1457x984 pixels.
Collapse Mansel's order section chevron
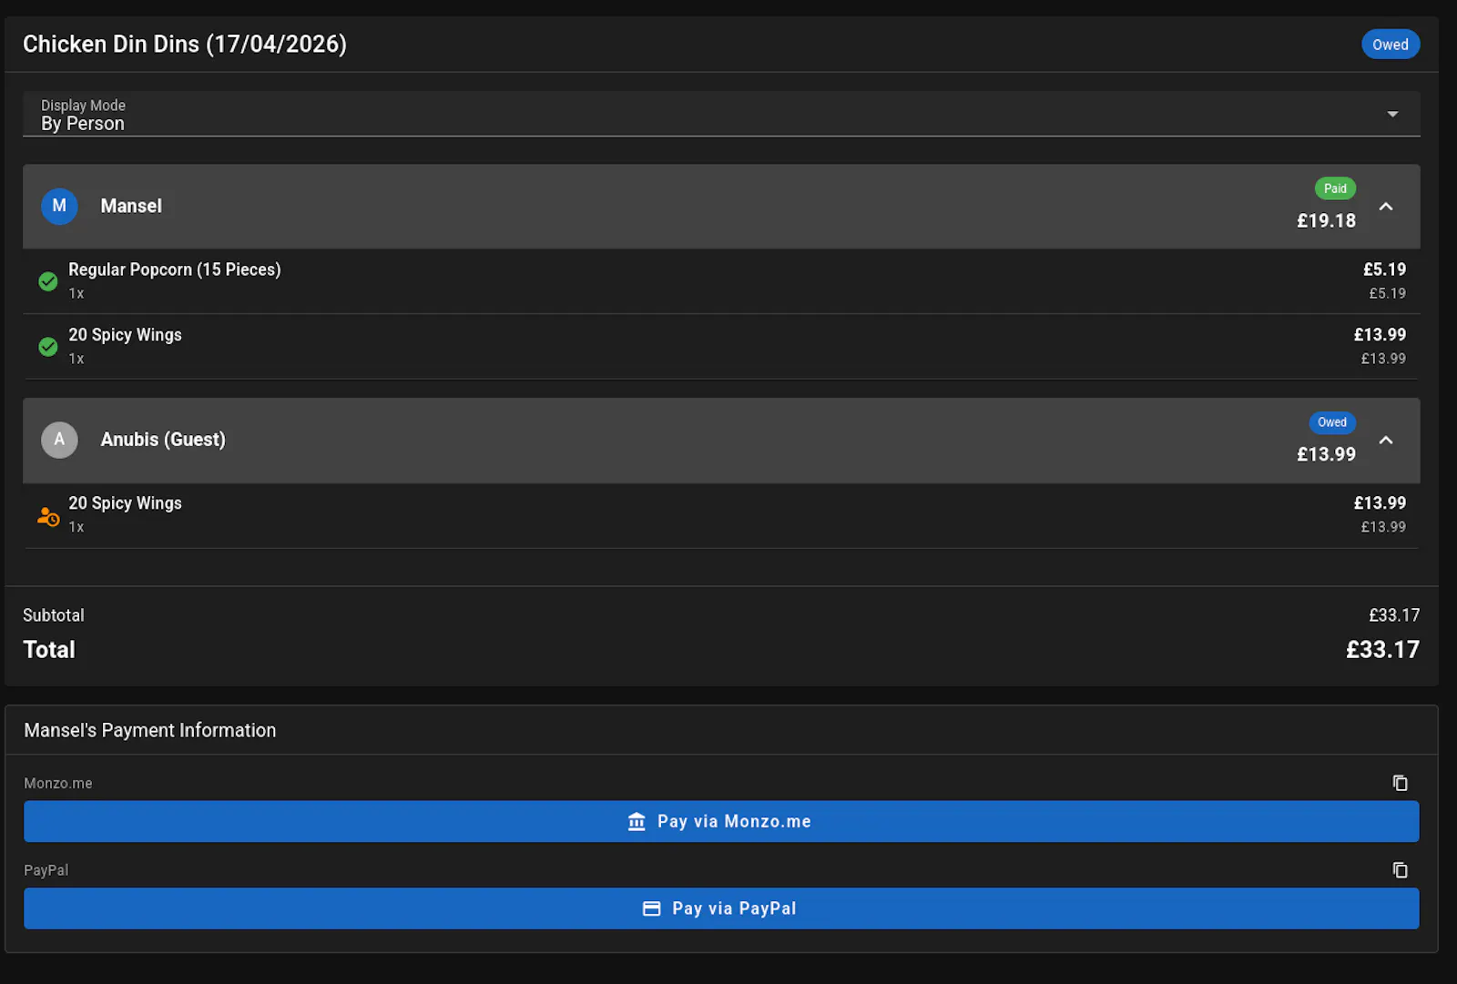click(x=1386, y=207)
